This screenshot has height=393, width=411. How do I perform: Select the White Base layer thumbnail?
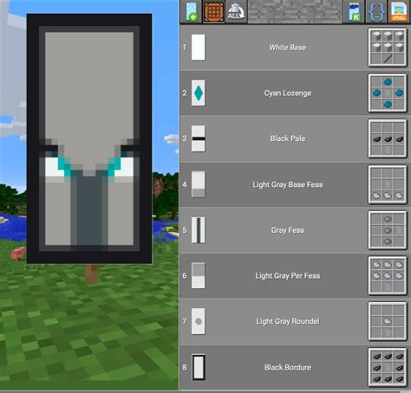coord(199,48)
